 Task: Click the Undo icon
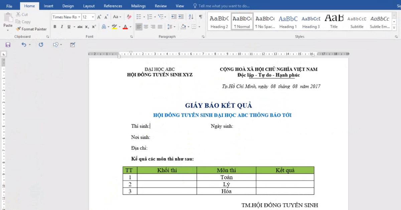click(x=22, y=44)
